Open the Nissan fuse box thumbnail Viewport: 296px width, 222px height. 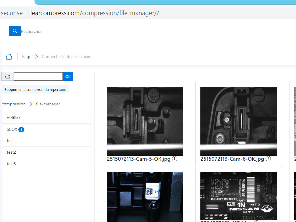[239, 196]
